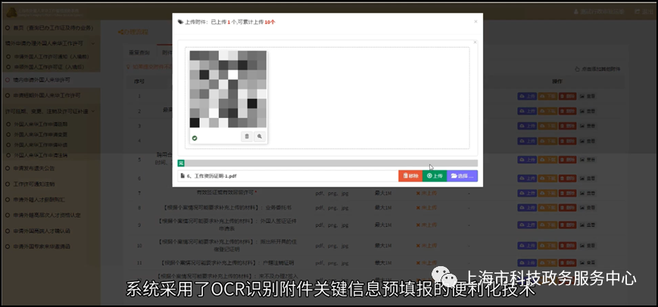Switch to the 重复查询 tab
The height and width of the screenshot is (307, 658).
click(139, 53)
